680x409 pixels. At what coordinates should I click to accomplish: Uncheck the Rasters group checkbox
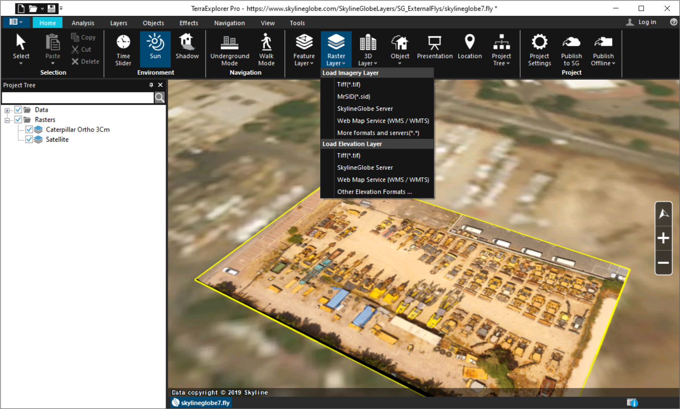tap(18, 120)
